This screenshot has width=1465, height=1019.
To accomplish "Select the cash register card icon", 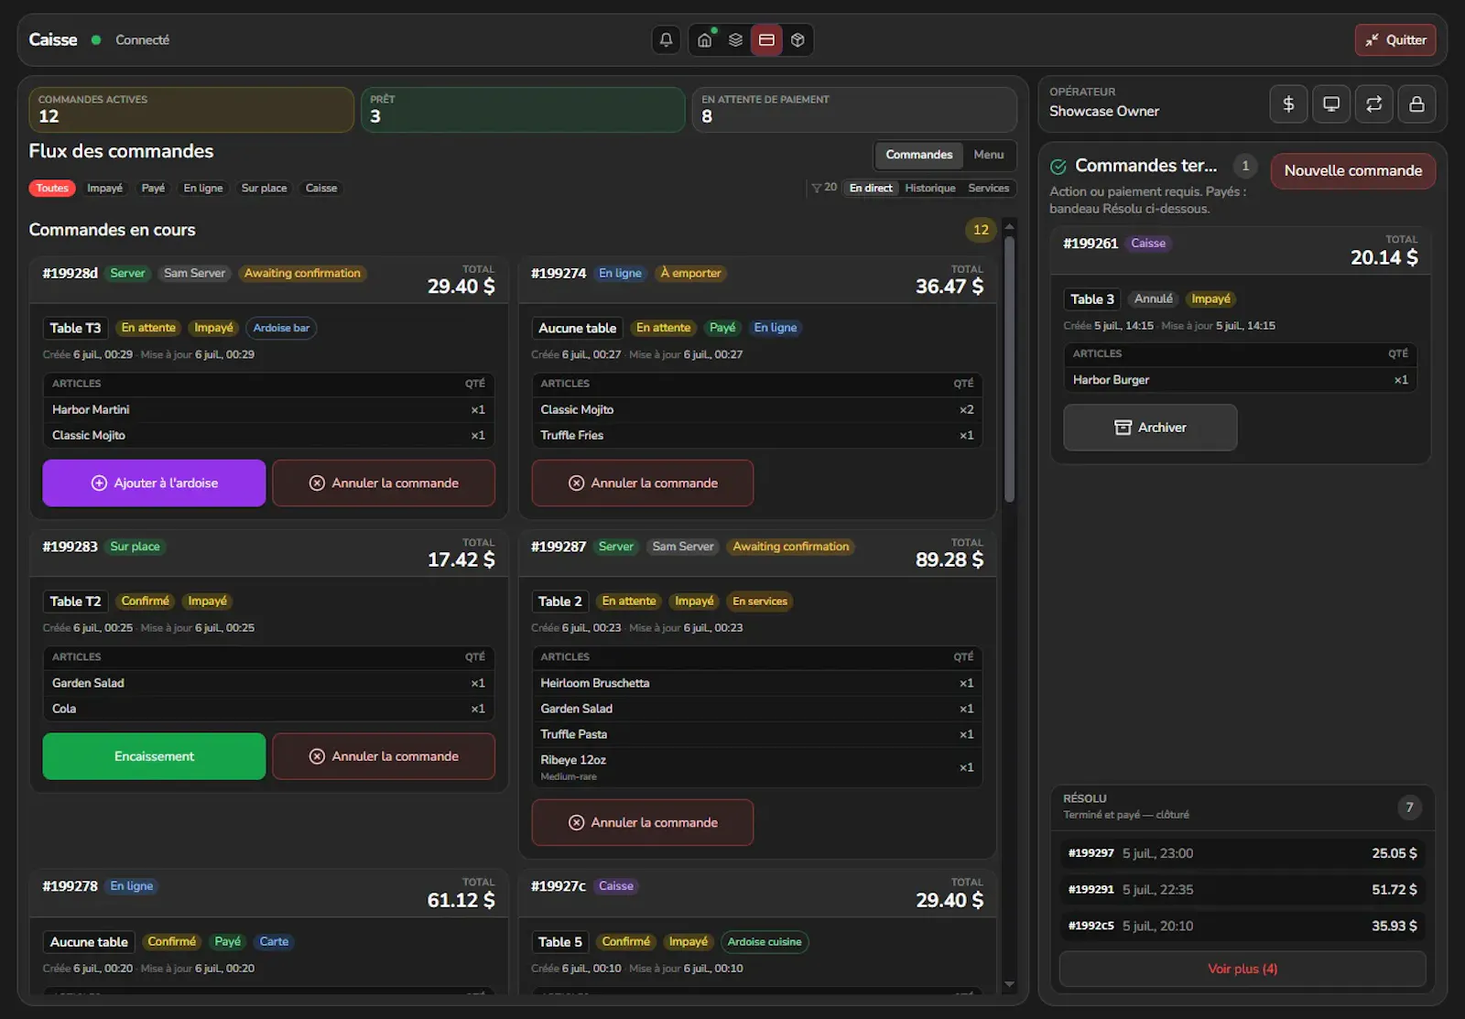I will (x=766, y=39).
